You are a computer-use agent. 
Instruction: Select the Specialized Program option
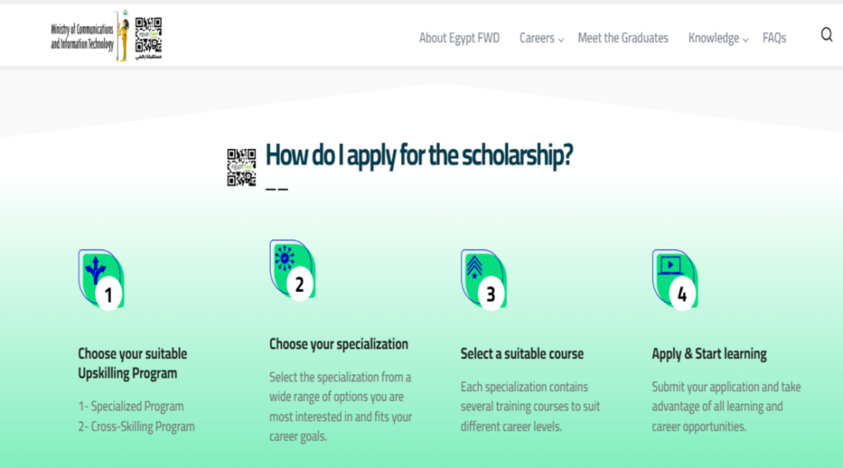point(130,406)
